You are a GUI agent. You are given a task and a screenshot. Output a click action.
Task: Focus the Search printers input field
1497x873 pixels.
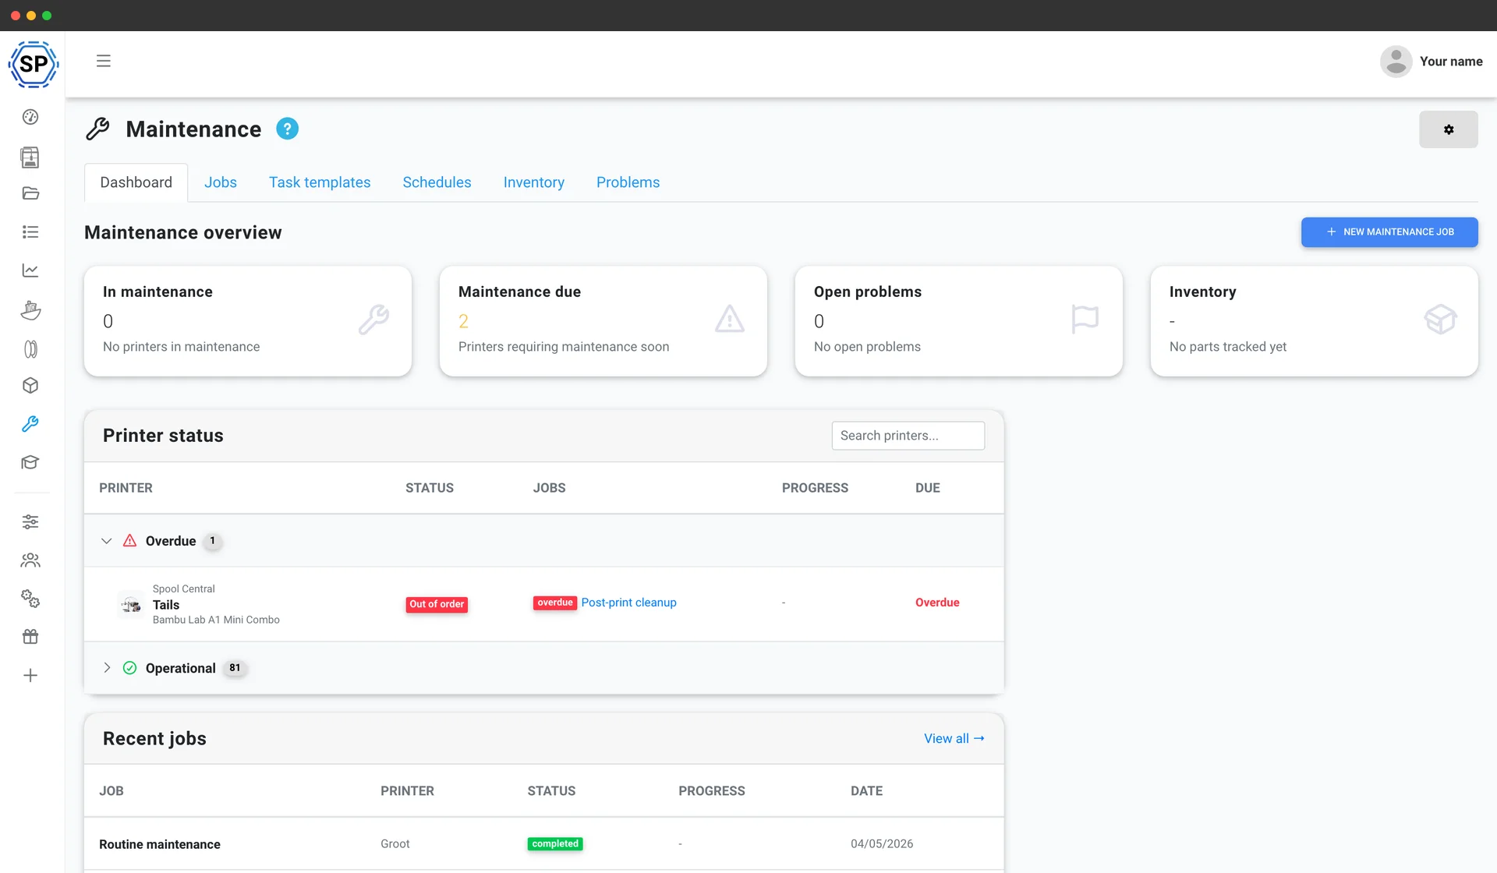coord(908,436)
